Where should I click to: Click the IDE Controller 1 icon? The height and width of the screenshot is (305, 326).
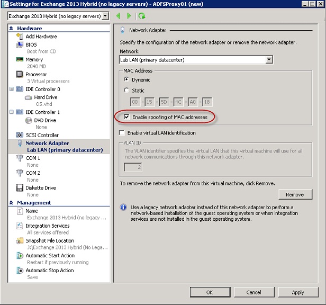pyautogui.click(x=20, y=112)
